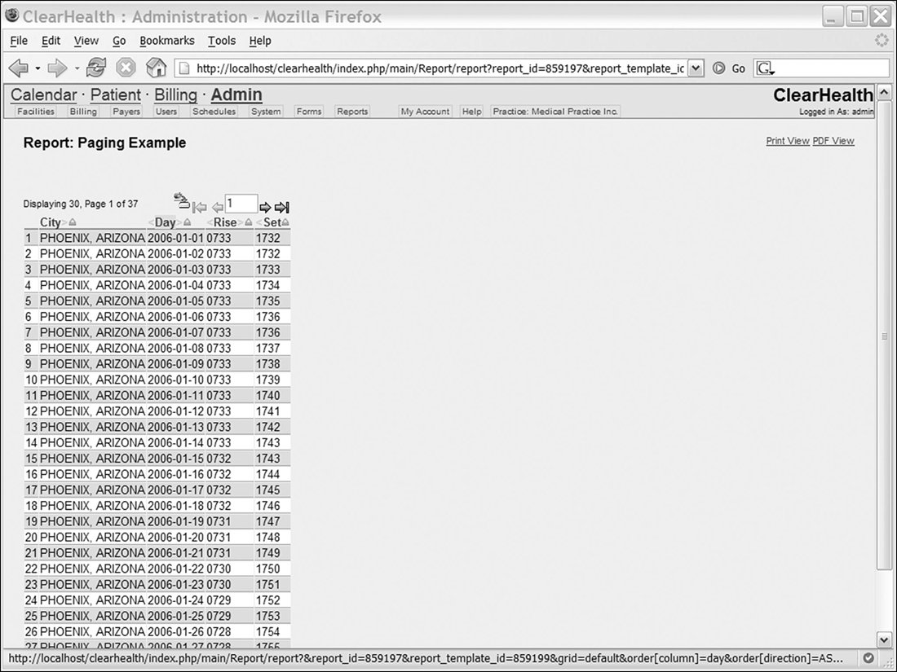
Task: Click the Firefox Forward arrow button
Action: click(x=56, y=68)
